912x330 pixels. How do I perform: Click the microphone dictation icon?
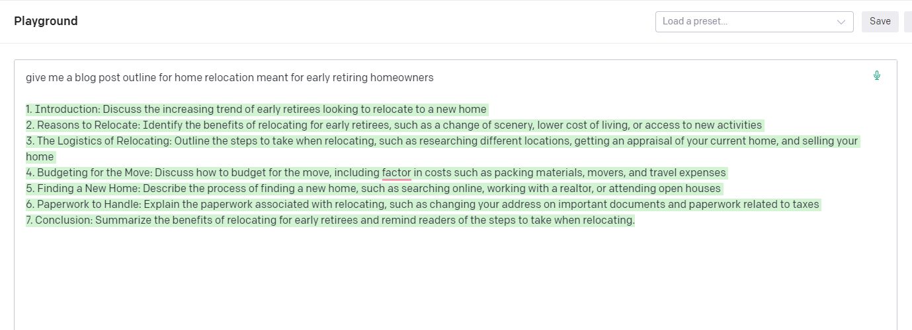(x=877, y=75)
